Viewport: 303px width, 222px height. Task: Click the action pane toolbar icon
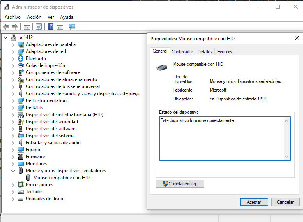click(60, 26)
